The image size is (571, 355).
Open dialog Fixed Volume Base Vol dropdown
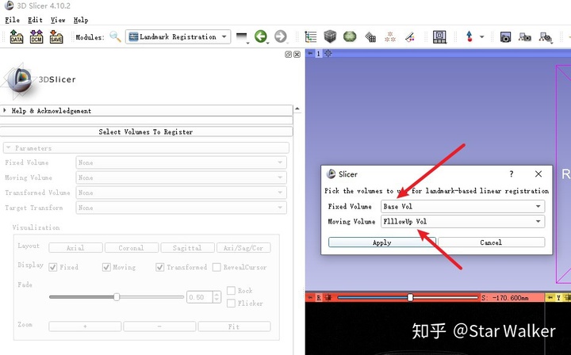462,206
